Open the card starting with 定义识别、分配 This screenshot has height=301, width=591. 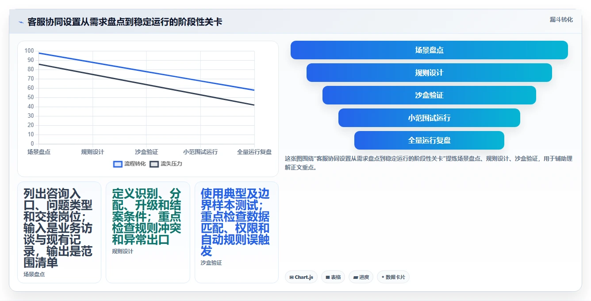tap(148, 232)
